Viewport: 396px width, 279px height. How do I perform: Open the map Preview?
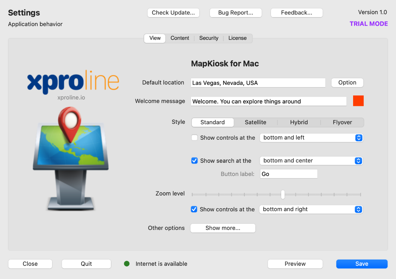click(295, 264)
